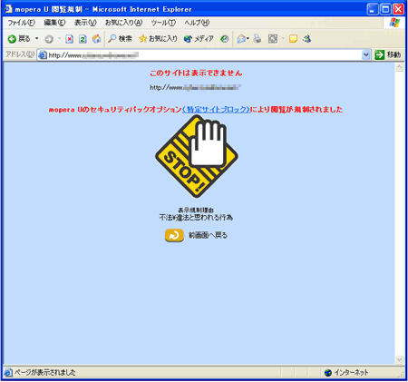
Task: Click the Refresh page icon
Action: click(x=83, y=39)
